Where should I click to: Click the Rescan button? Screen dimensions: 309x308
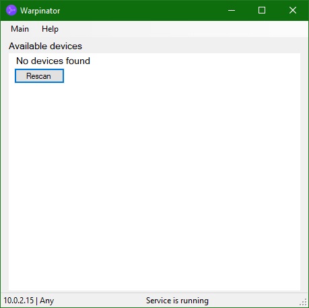point(39,76)
